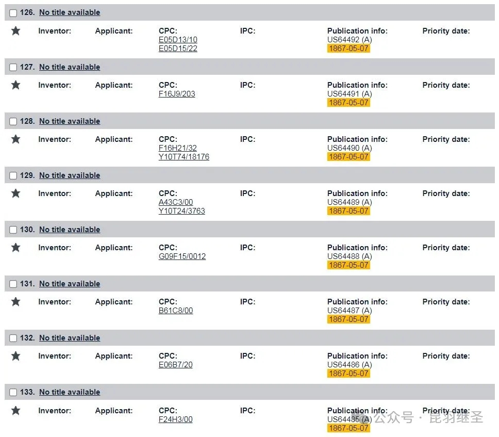
Task: Star the US64487 patent entry
Action: pyautogui.click(x=15, y=302)
